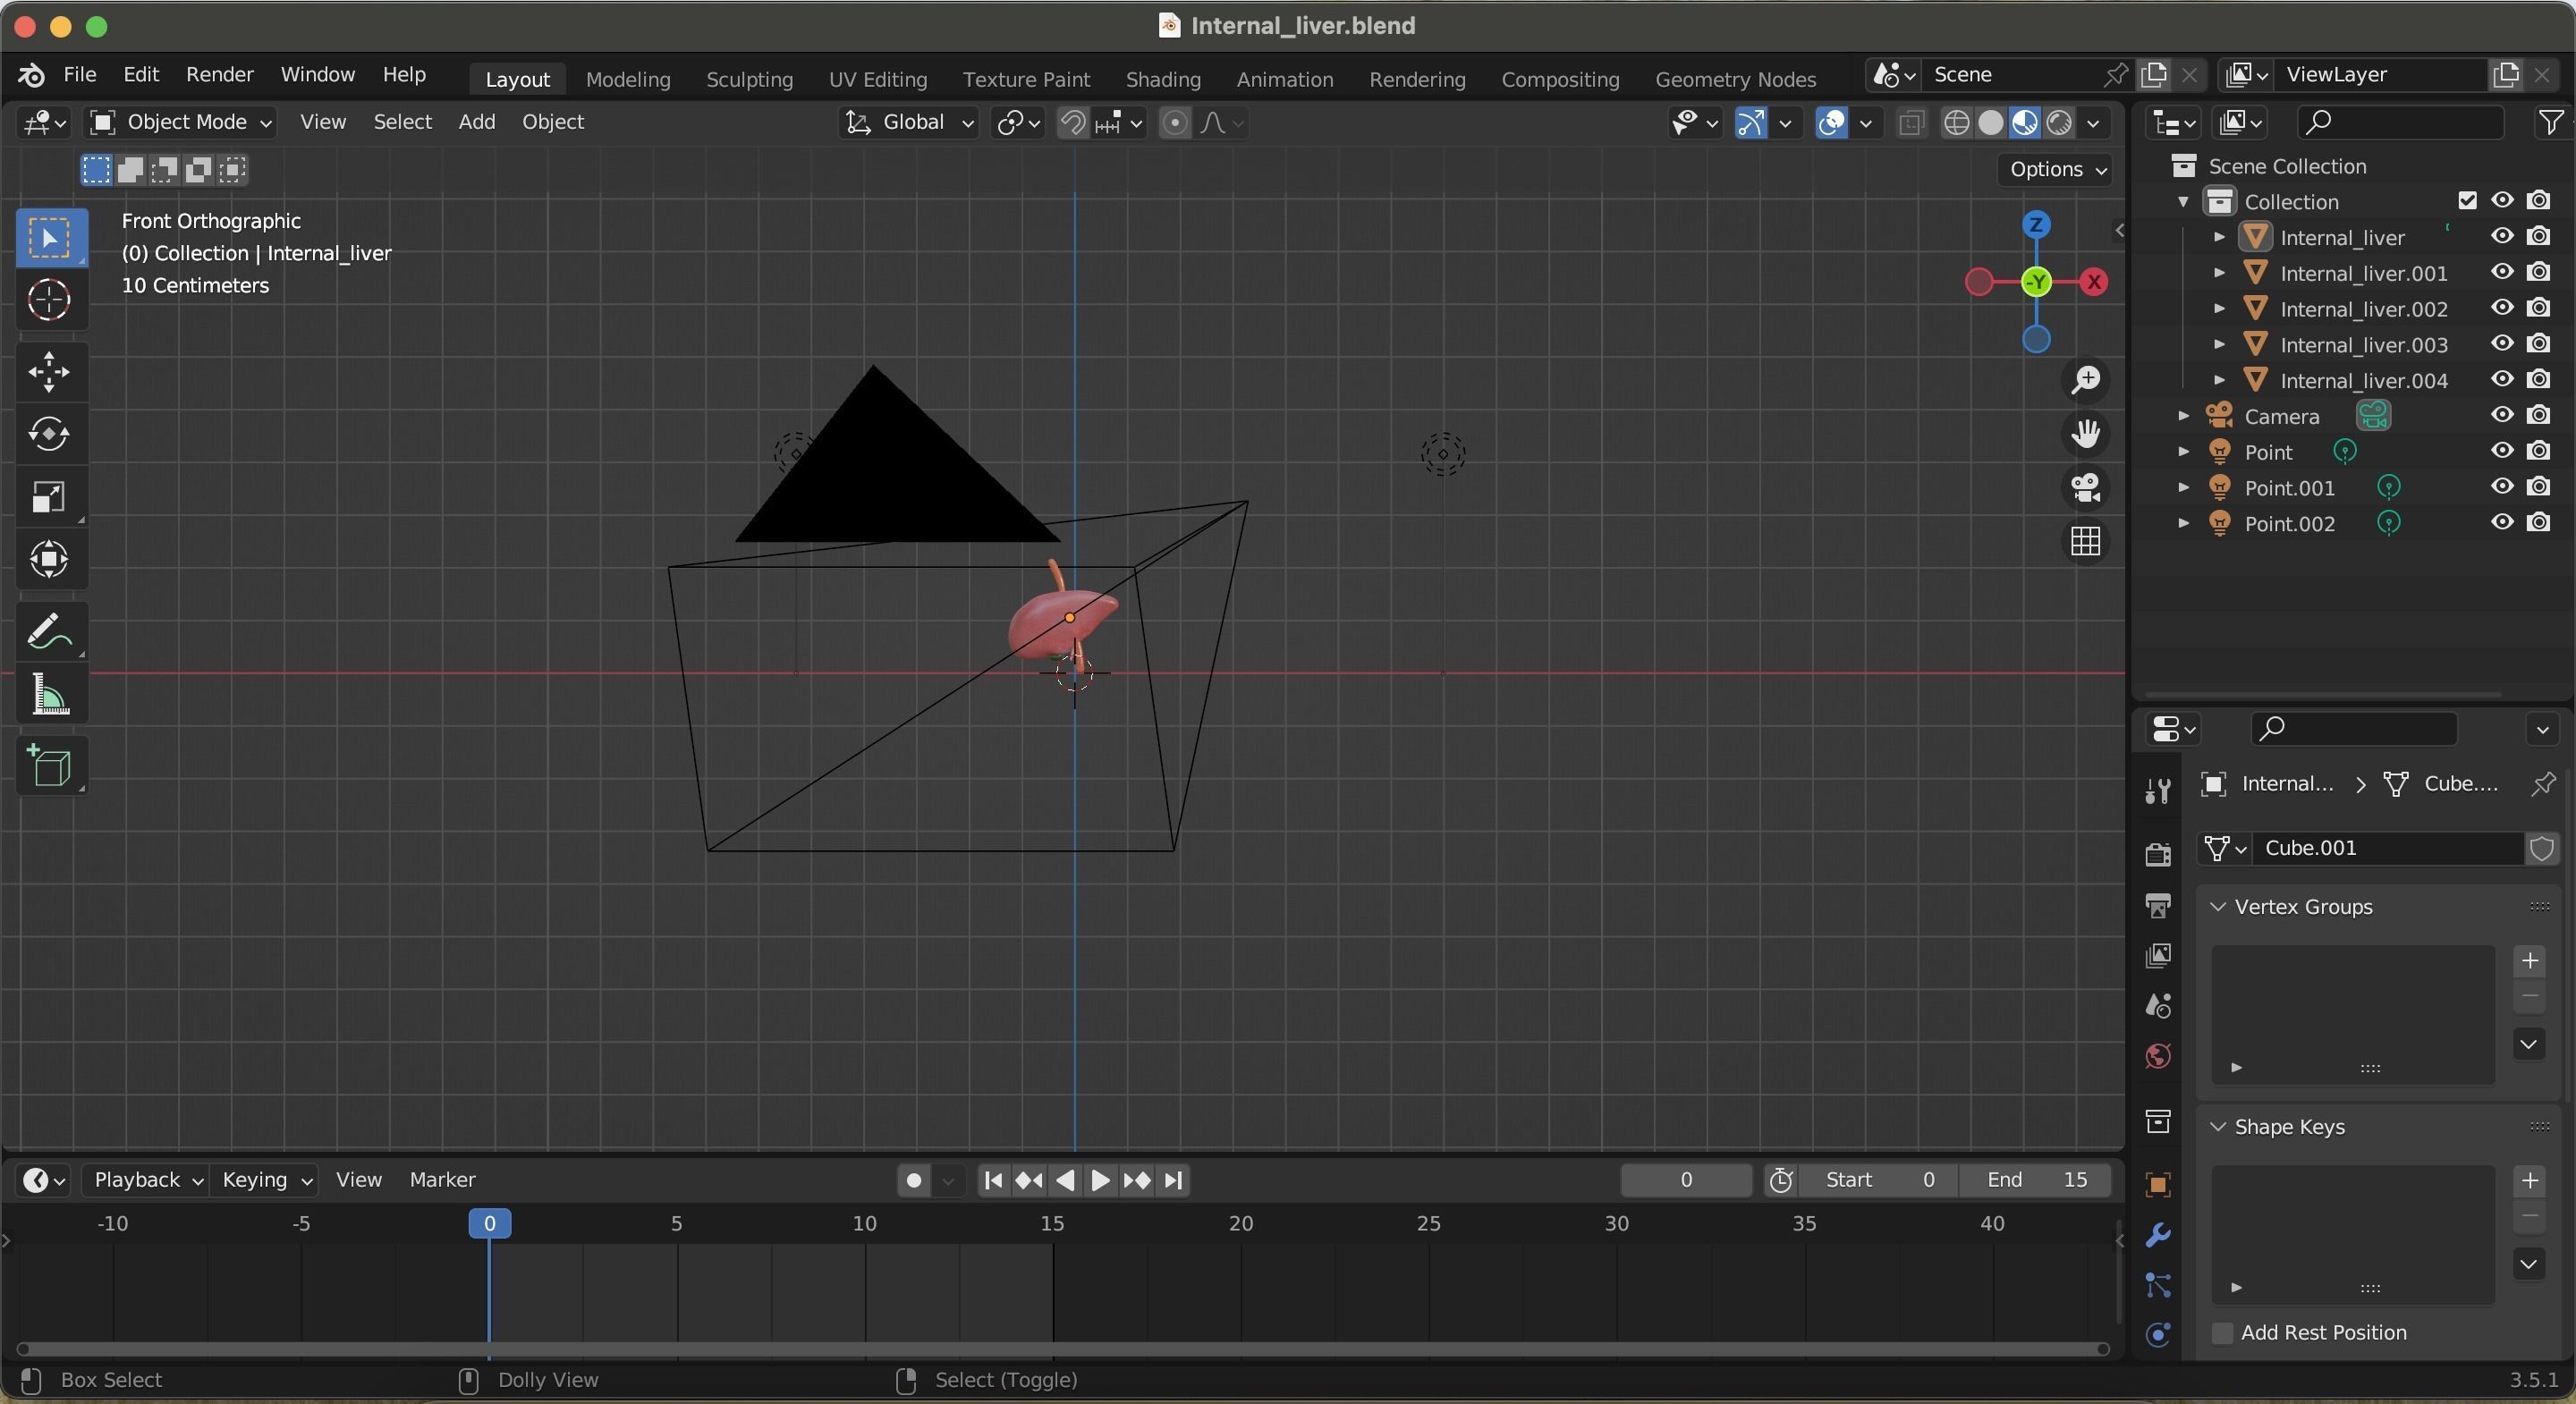Uncheck the Collection exclude checkbox
This screenshot has width=2576, height=1404.
coord(2467,201)
